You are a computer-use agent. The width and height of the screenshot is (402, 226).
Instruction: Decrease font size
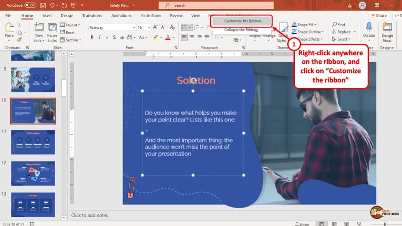pos(163,27)
